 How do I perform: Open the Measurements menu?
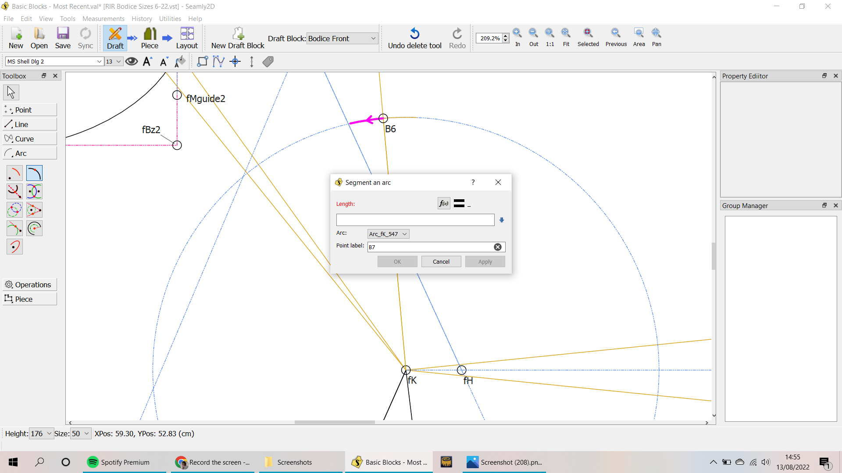pos(103,19)
